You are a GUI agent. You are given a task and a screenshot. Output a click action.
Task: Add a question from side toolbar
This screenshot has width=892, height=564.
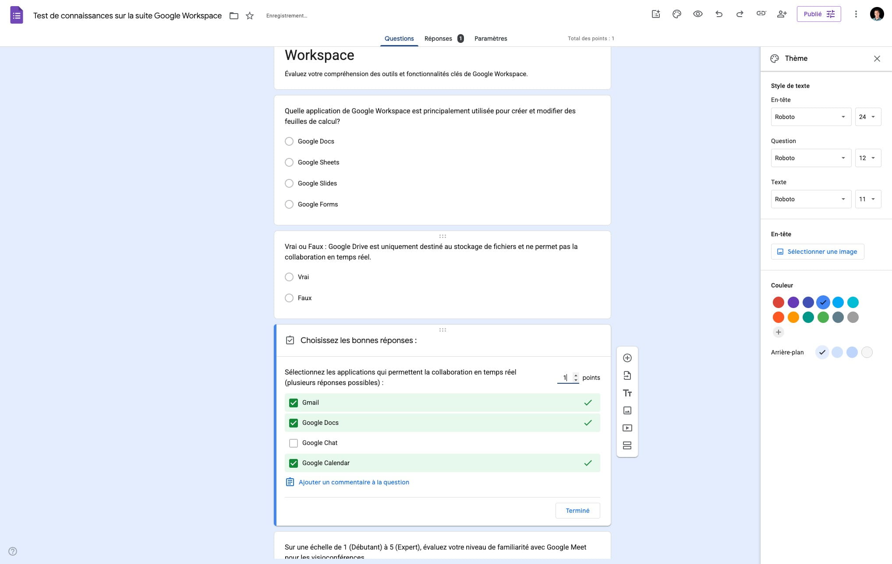point(627,358)
